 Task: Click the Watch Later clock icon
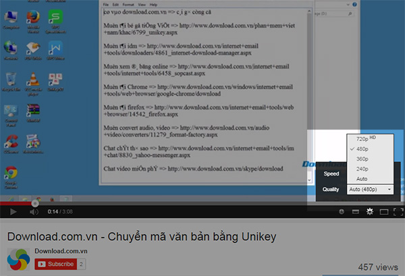tap(342, 212)
